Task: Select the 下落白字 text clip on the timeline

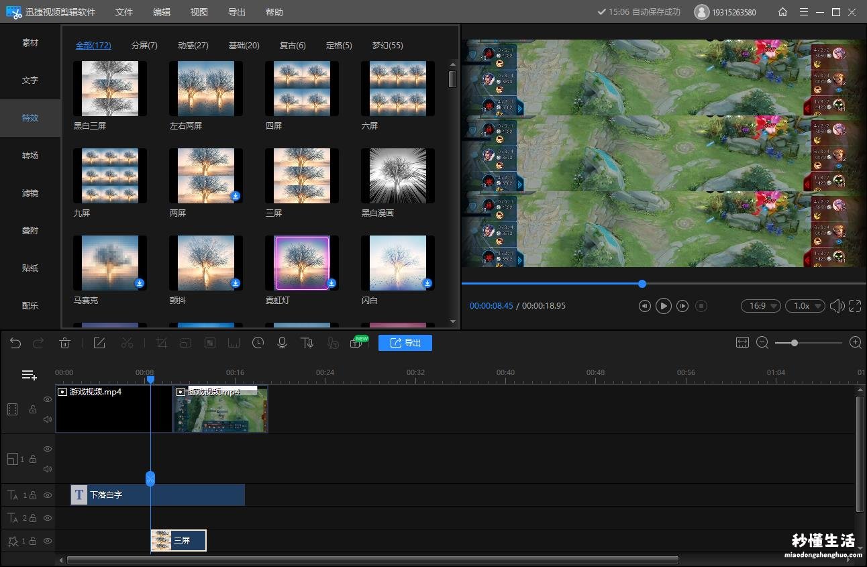Action: pyautogui.click(x=158, y=495)
